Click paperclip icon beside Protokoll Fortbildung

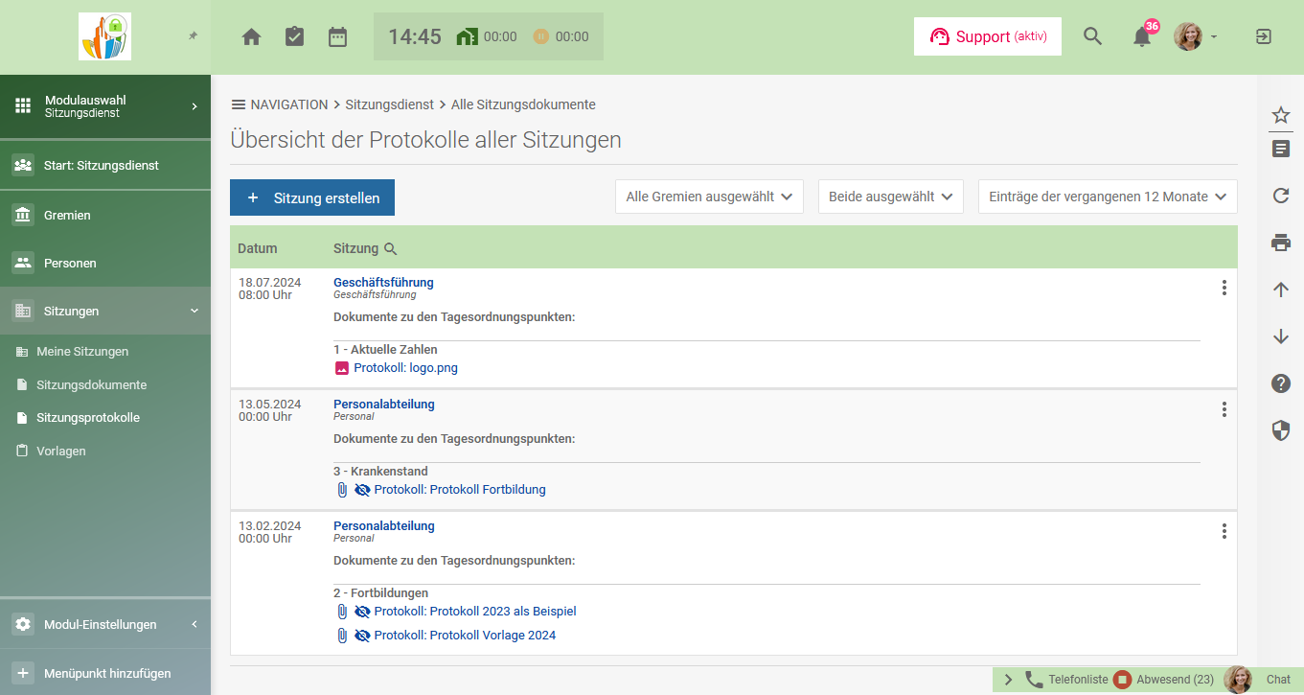342,490
